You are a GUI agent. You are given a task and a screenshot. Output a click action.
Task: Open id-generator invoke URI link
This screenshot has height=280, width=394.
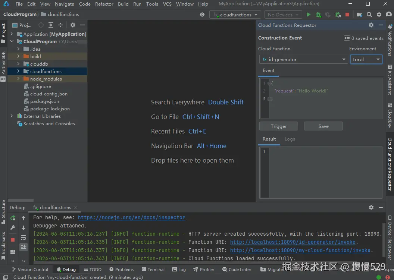[x=293, y=242]
